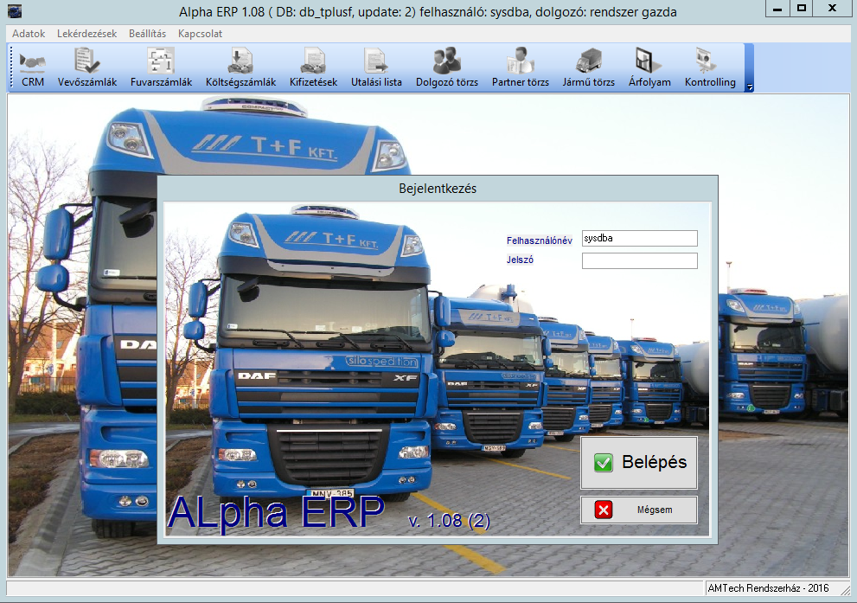Minimize the Alpha ERP window
Screen dimensions: 857x603
(x=777, y=8)
